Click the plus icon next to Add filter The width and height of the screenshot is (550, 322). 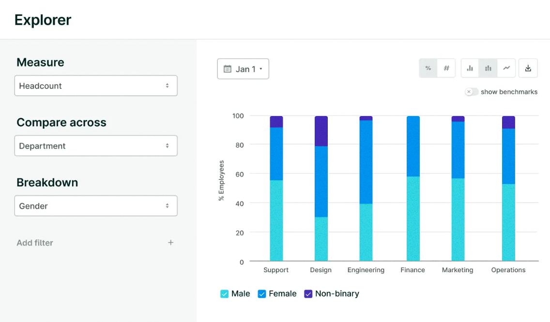point(170,242)
